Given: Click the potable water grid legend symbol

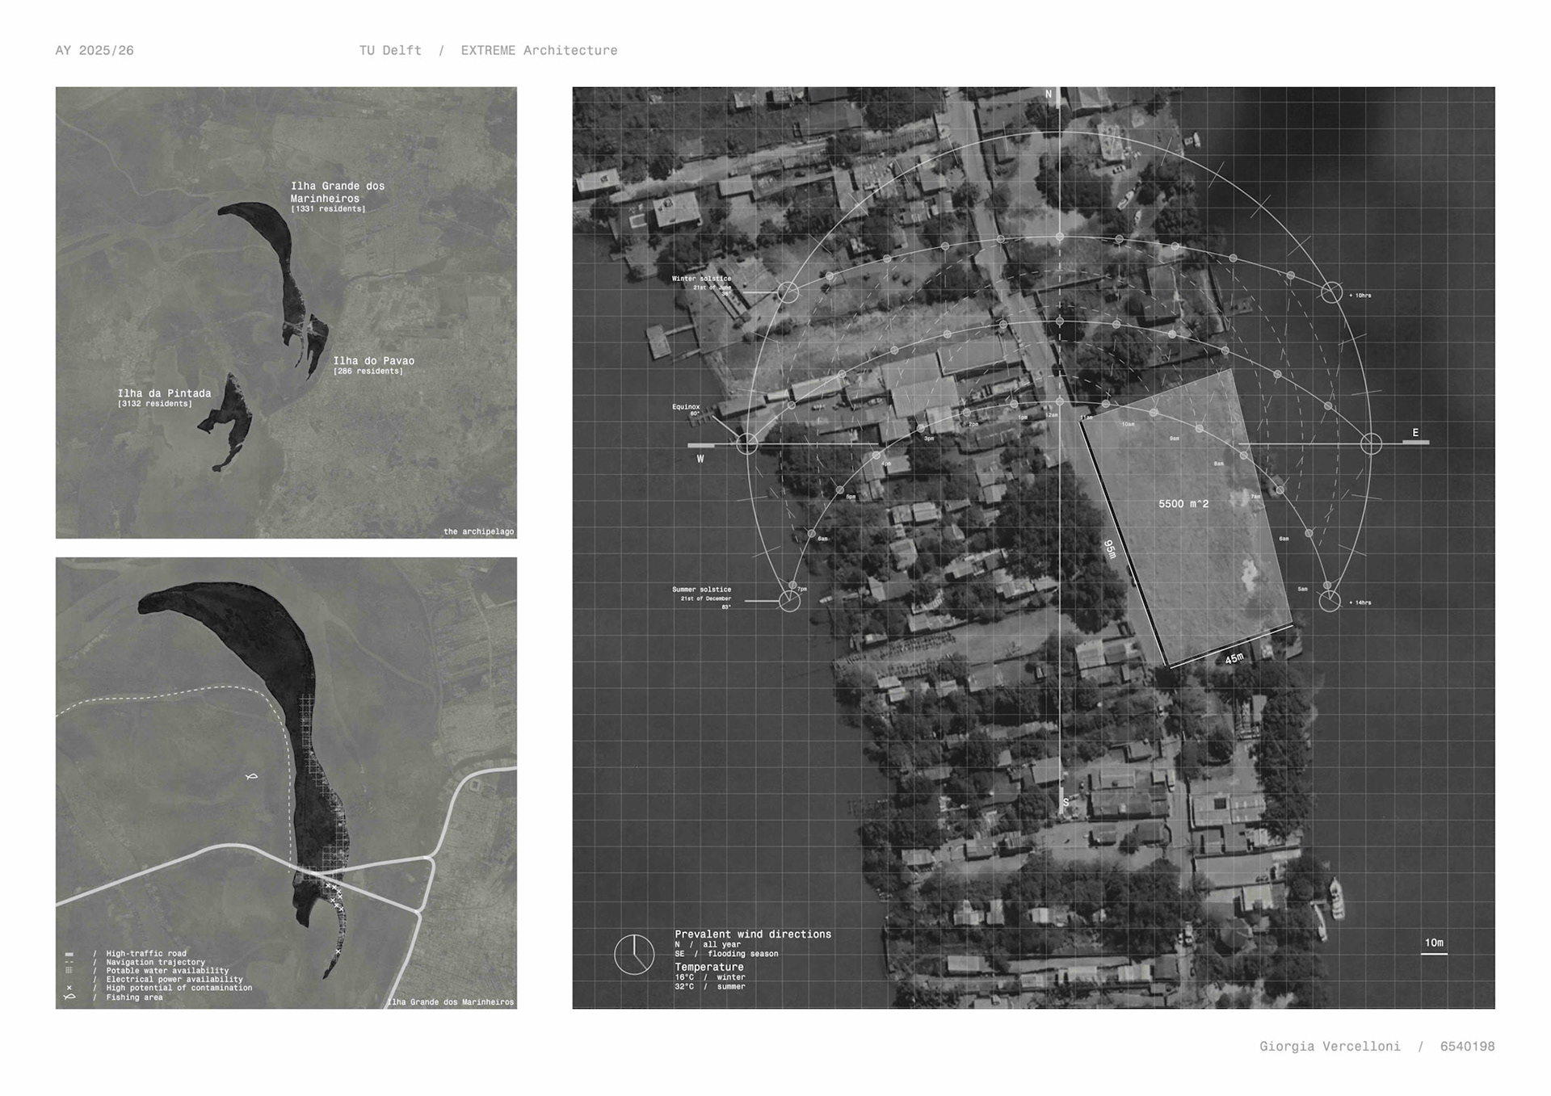Looking at the screenshot, I should point(69,971).
